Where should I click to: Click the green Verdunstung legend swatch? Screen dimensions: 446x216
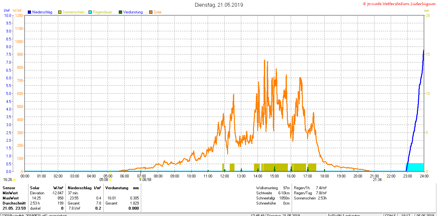(x=120, y=12)
